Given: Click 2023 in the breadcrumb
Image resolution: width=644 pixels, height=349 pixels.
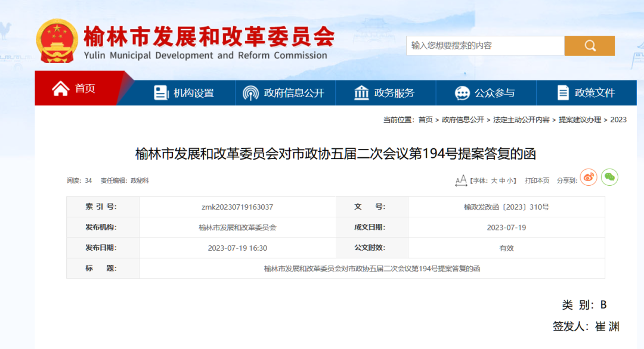Looking at the screenshot, I should click(x=618, y=120).
